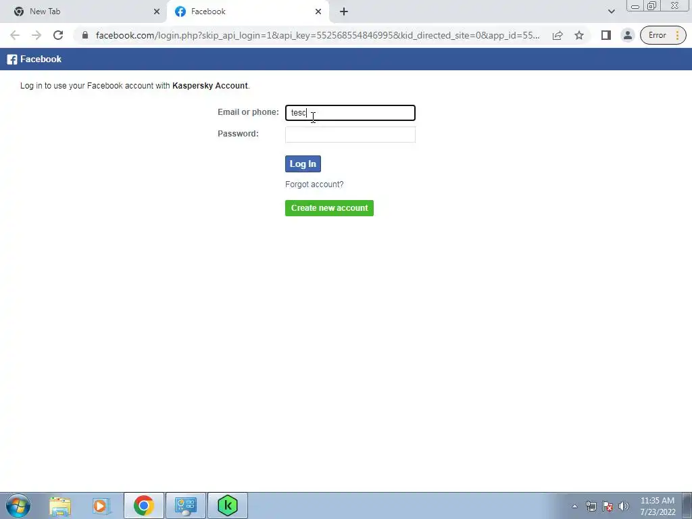The width and height of the screenshot is (692, 519).
Task: Close the Facebook tab
Action: (318, 11)
